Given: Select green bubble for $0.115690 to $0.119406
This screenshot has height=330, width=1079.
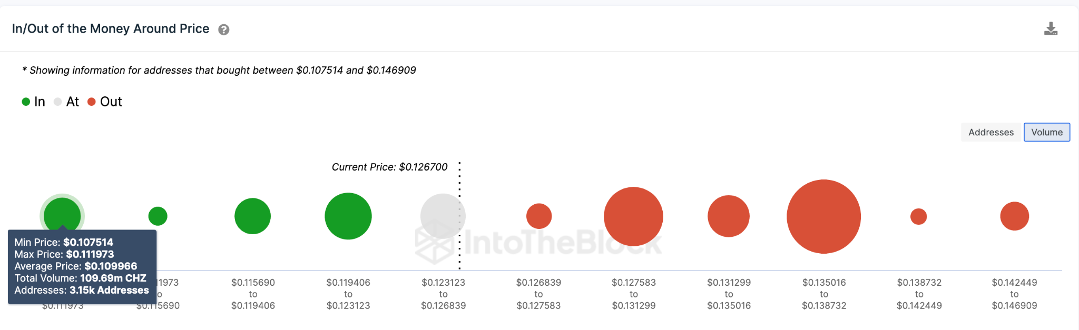Looking at the screenshot, I should [x=252, y=216].
